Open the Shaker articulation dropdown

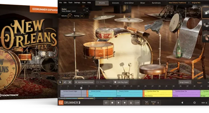click(73, 10)
